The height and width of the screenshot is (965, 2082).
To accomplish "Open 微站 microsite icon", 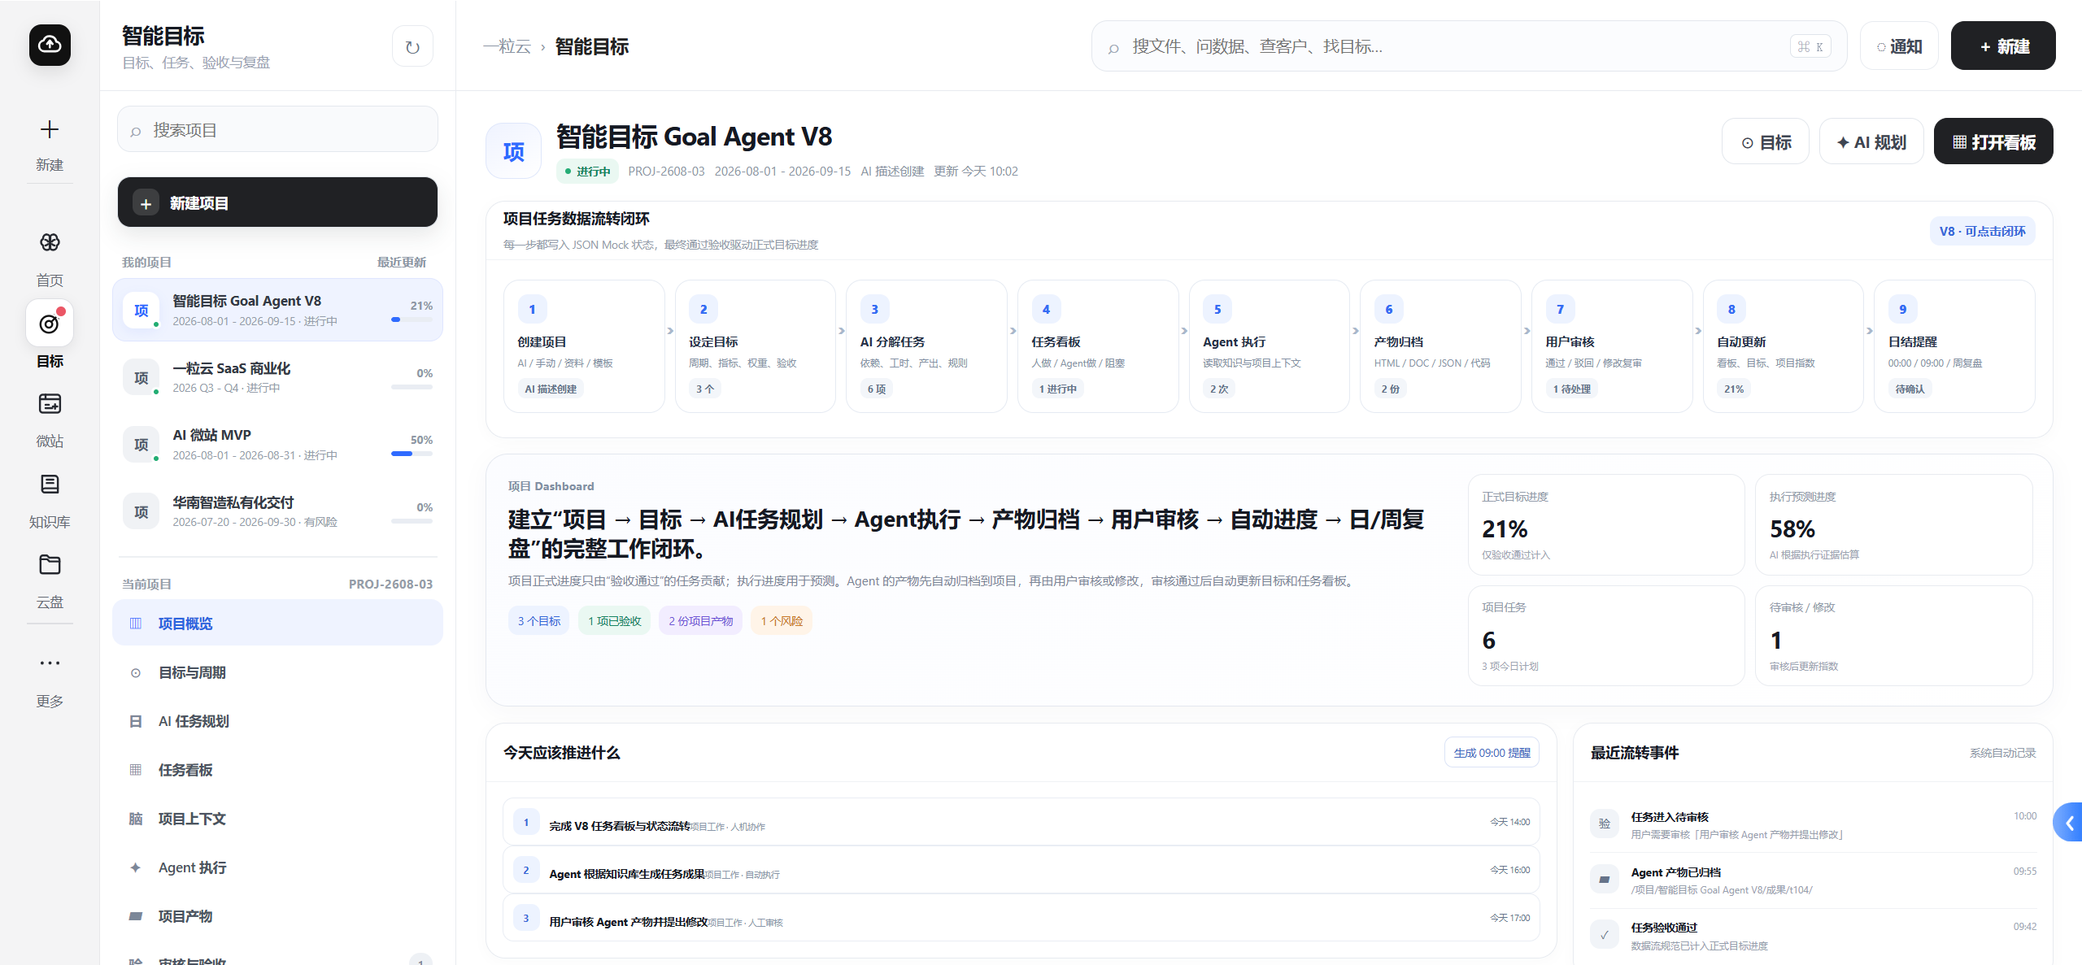I will (x=50, y=403).
